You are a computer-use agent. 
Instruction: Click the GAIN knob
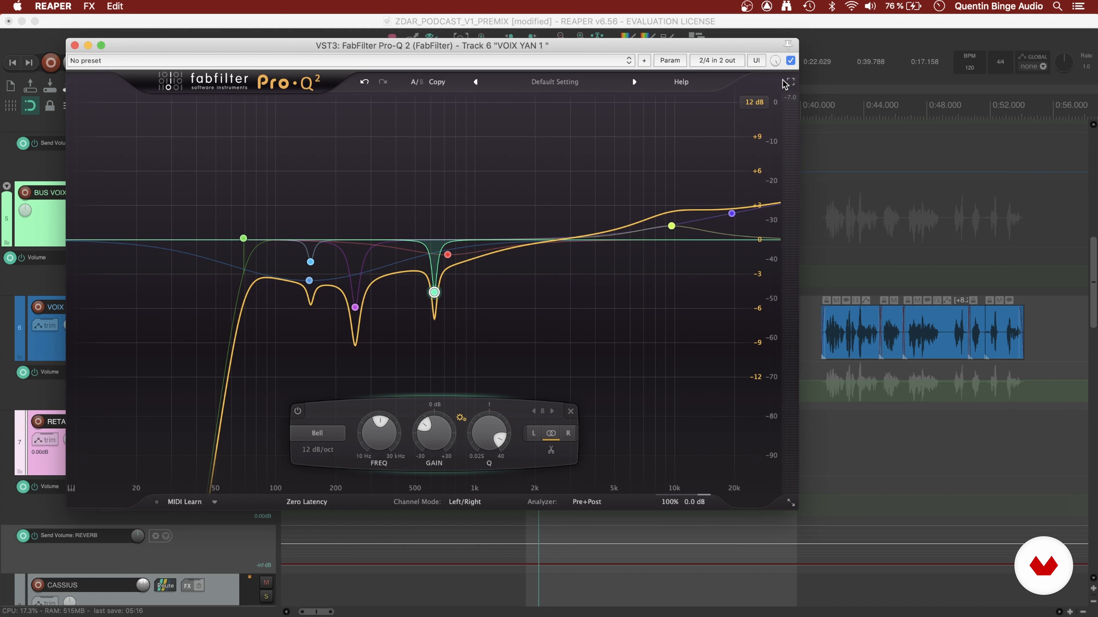click(434, 433)
